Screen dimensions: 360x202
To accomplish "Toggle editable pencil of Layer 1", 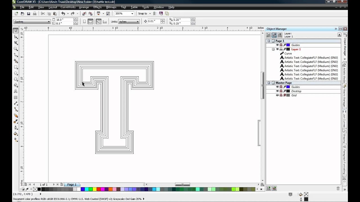I will (x=284, y=49).
